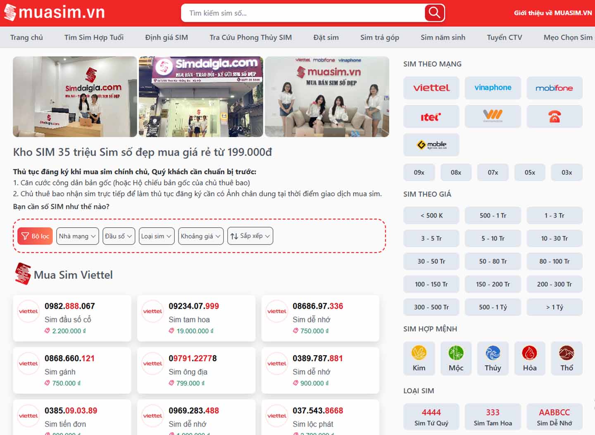Viewport: 595px width, 435px height.
Task: Filter by 08x prefix
Action: click(x=456, y=172)
